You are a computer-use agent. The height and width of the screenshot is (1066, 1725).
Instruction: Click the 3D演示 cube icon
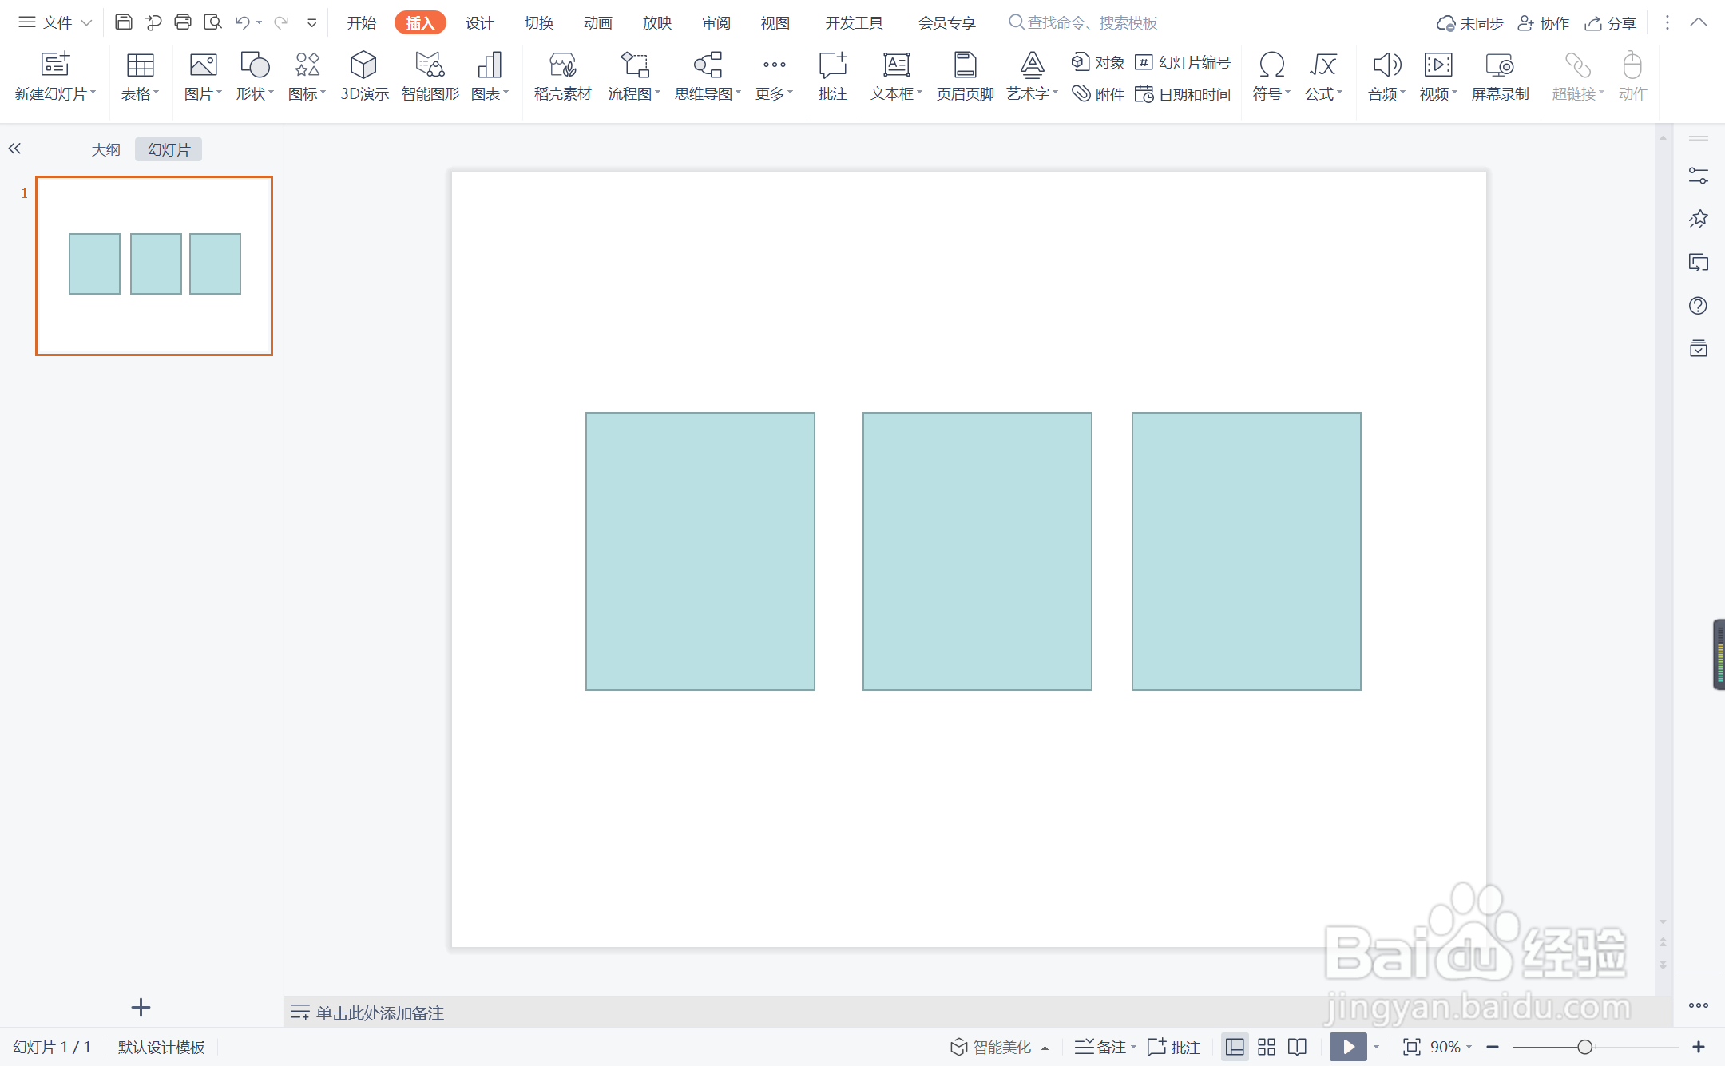tap(363, 65)
